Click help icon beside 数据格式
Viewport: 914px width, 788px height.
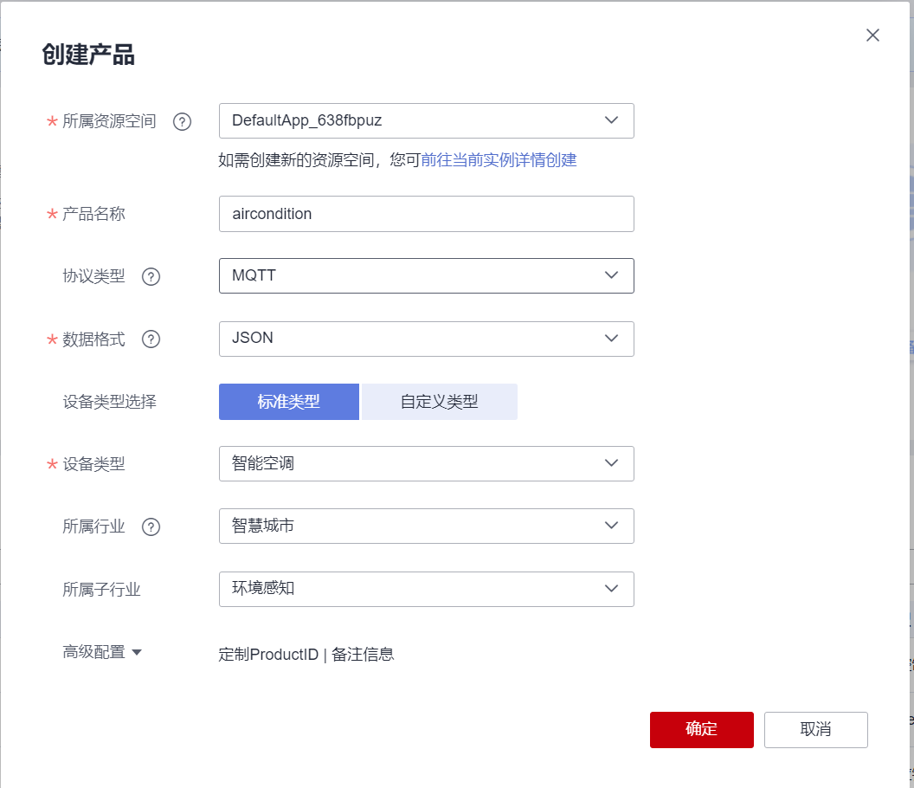(x=151, y=339)
